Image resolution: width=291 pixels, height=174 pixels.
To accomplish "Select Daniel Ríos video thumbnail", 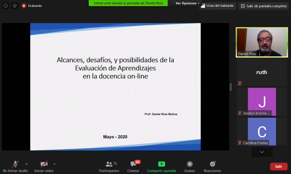I will pos(262,43).
